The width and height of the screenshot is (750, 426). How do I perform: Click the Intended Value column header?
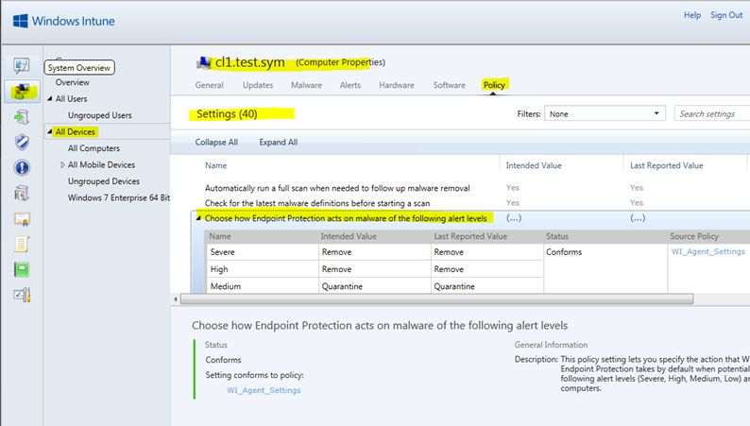[534, 165]
